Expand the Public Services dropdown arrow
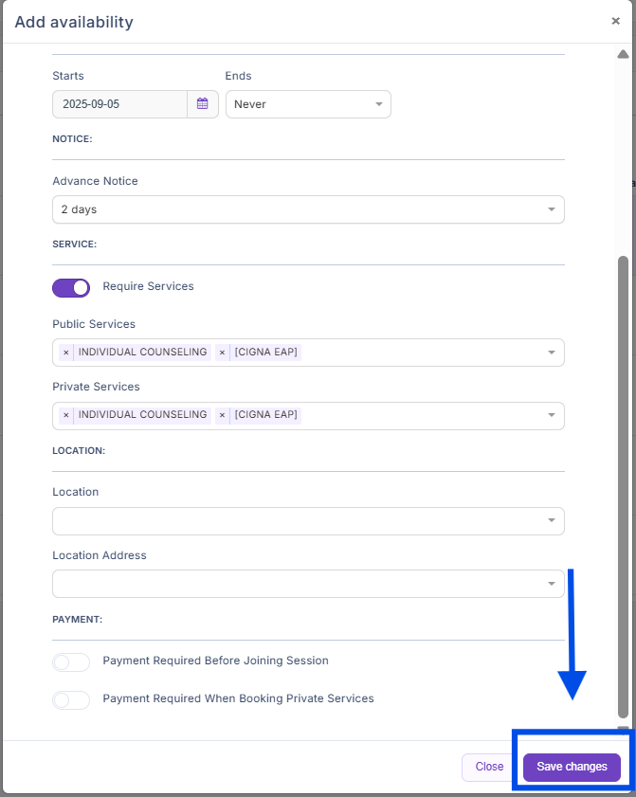The height and width of the screenshot is (797, 636). click(552, 353)
